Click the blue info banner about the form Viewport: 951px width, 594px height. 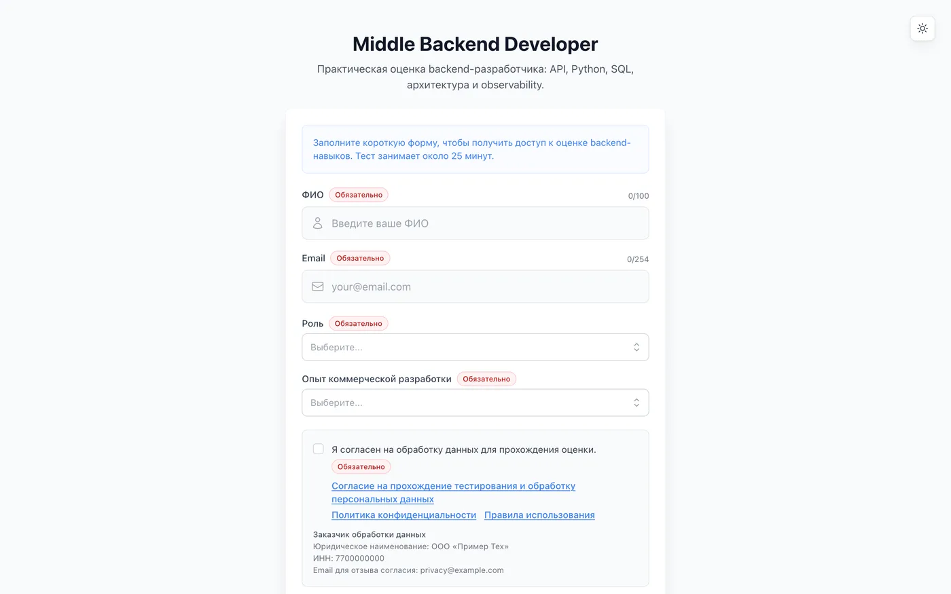tap(475, 149)
